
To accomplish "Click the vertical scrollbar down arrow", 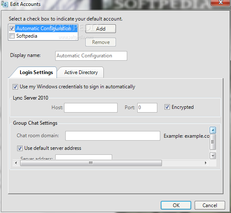I will pos(213,156).
